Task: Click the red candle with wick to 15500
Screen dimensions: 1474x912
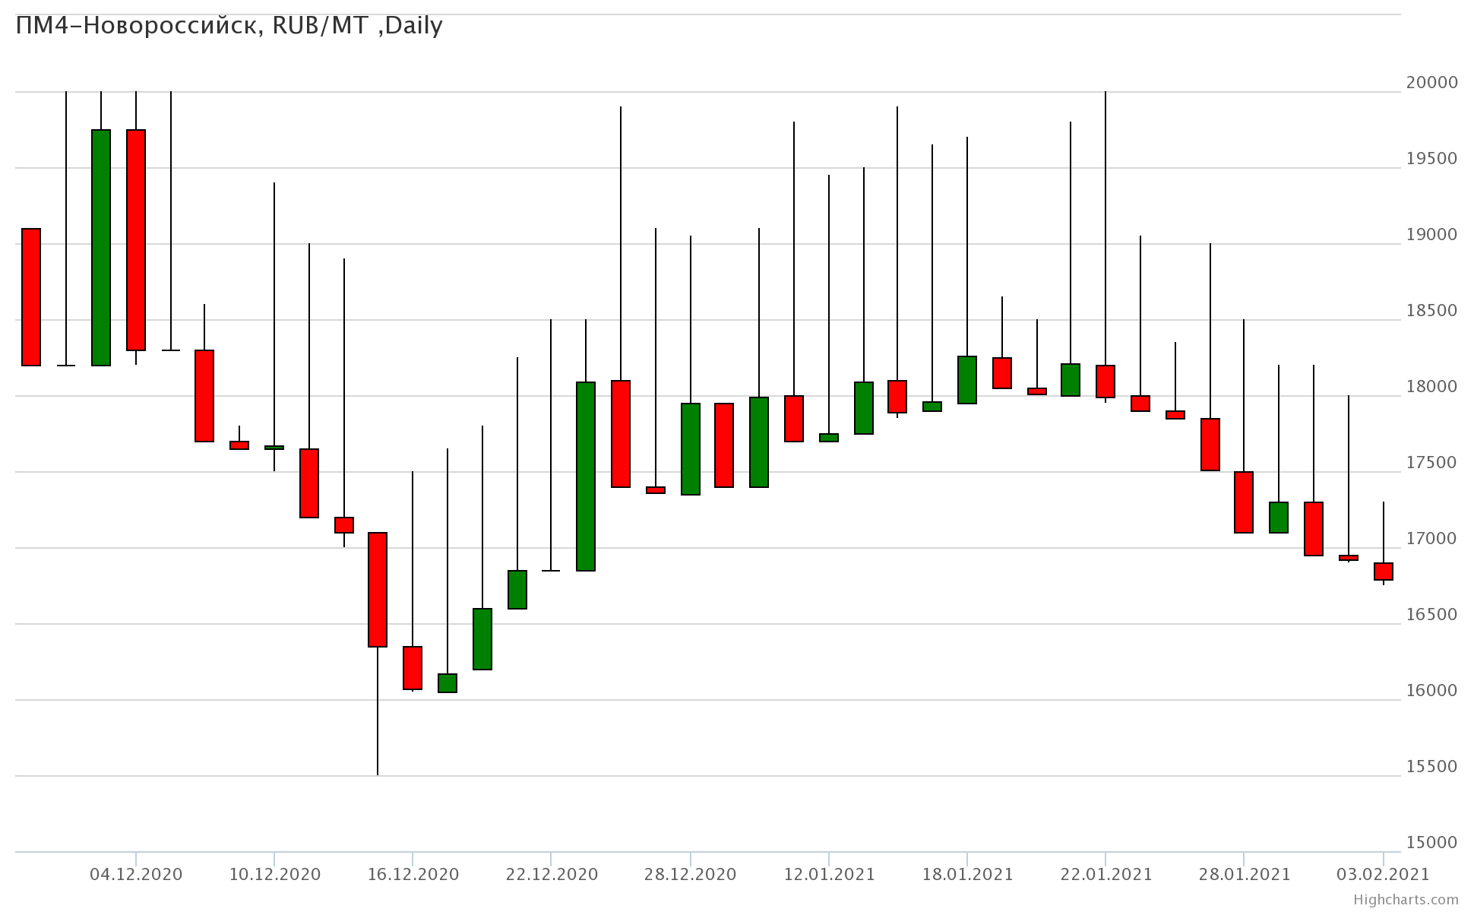Action: pyautogui.click(x=378, y=589)
